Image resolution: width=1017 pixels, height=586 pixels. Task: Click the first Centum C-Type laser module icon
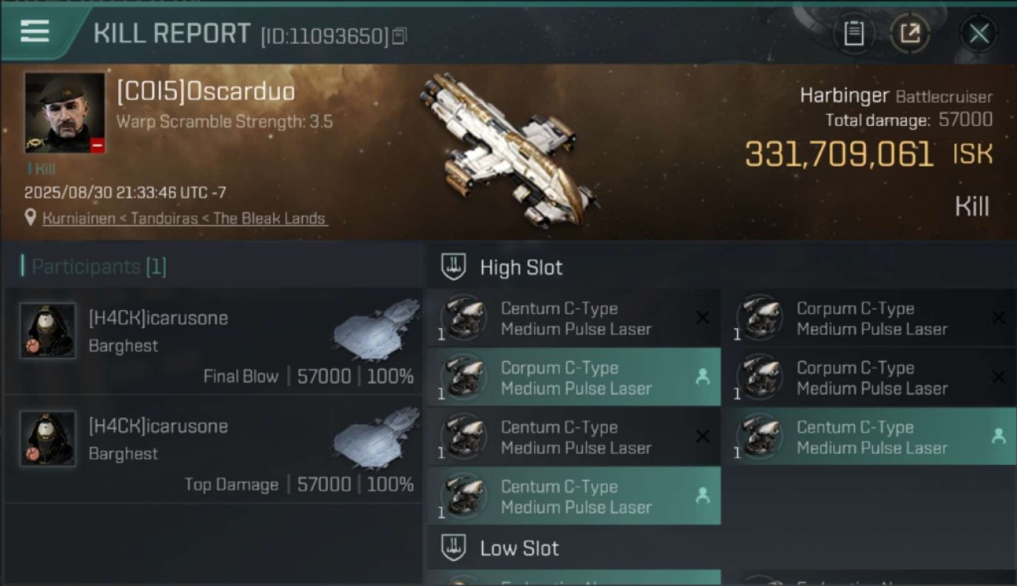463,318
